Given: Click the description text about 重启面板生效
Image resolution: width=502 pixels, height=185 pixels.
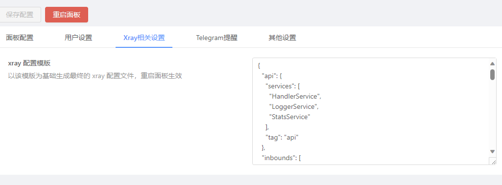Looking at the screenshot, I should coord(95,76).
